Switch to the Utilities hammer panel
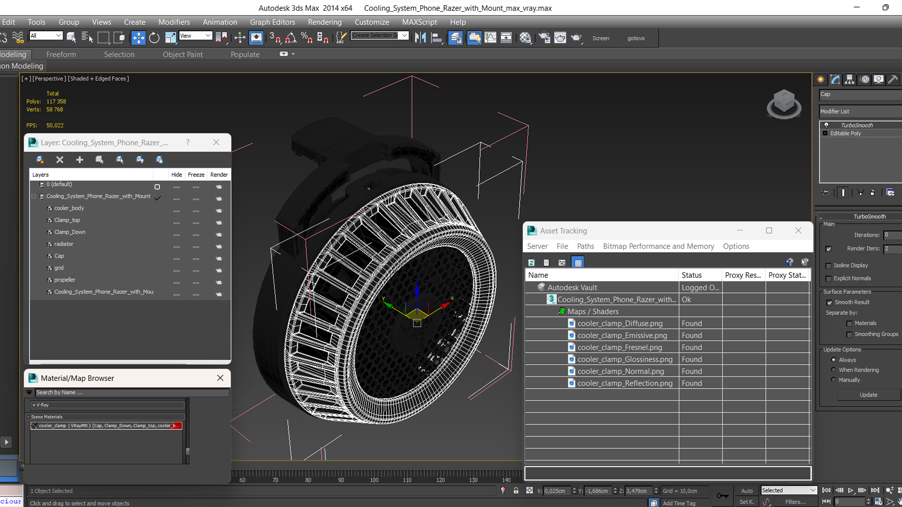 tap(893, 79)
